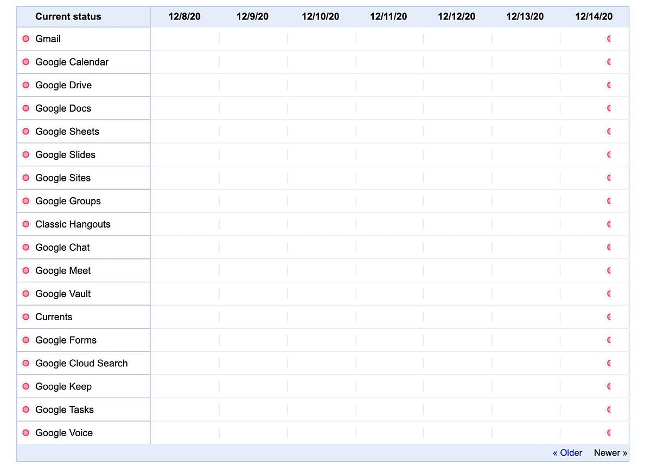Image resolution: width=651 pixels, height=473 pixels.
Task: Select the Google Chat service name
Action: click(x=62, y=248)
